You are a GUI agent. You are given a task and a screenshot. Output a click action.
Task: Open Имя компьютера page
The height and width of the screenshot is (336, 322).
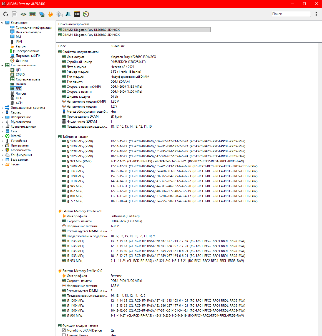coord(28,32)
